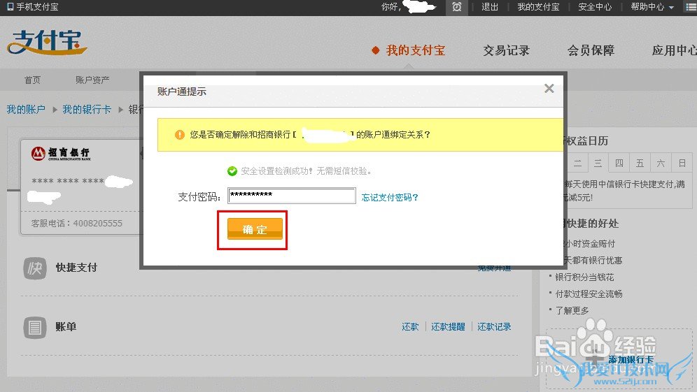Click 付款过程安全流畅 list item
This screenshot has width=697, height=392.
[x=589, y=293]
